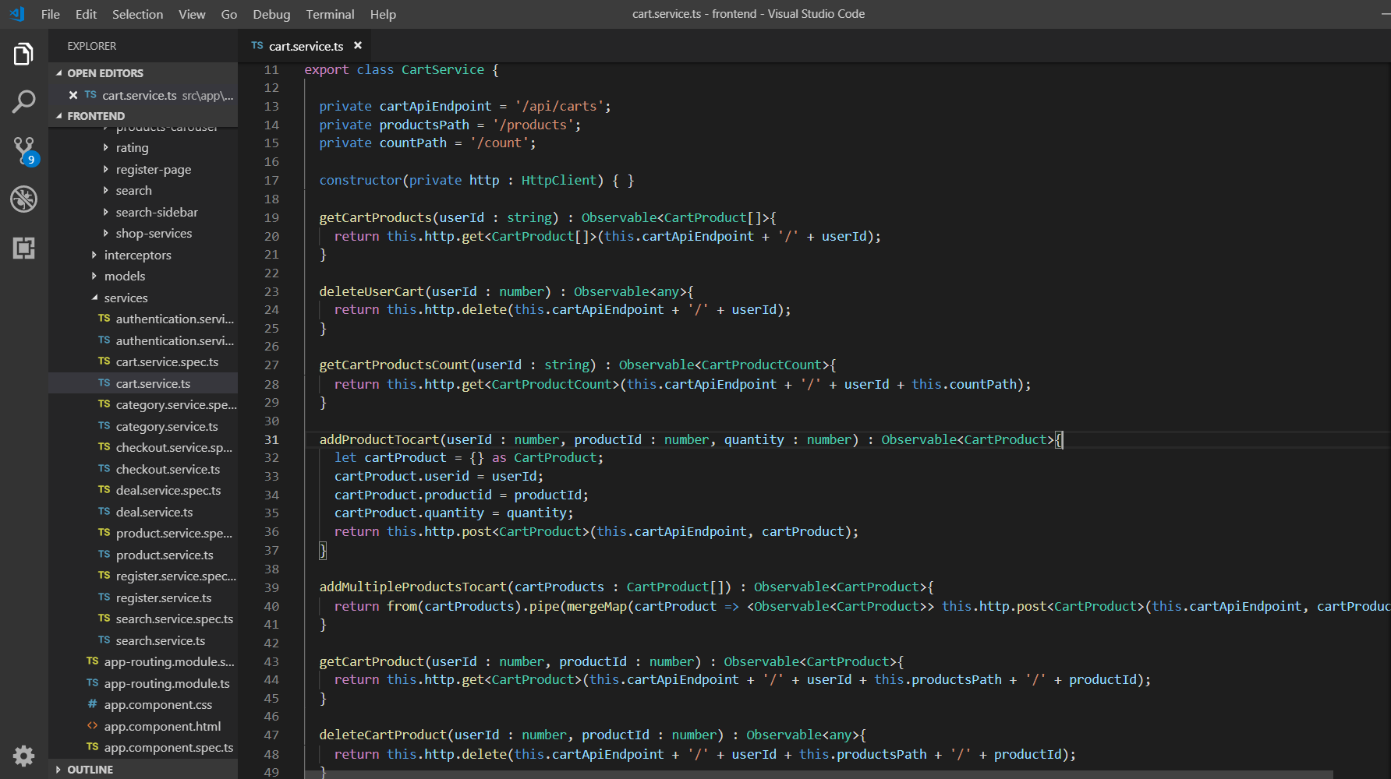Open Source Control view with 9 changes
Screen dimensions: 1391x779
pyautogui.click(x=24, y=150)
